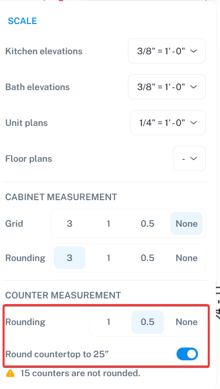Toggle Round countertop to 25" switch
The height and width of the screenshot is (389, 220).
click(x=187, y=354)
